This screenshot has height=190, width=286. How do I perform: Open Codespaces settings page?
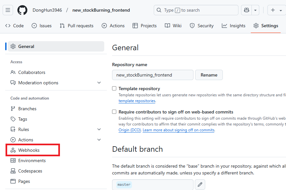click(56, 171)
